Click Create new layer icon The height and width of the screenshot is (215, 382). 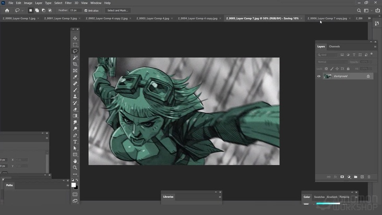pyautogui.click(x=362, y=177)
